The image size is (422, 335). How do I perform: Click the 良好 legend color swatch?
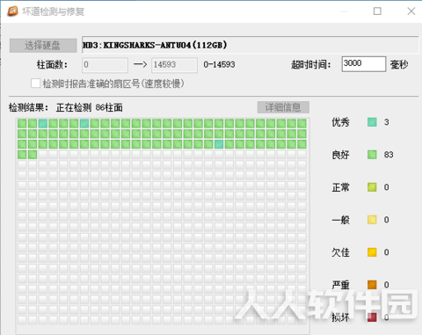coord(372,155)
